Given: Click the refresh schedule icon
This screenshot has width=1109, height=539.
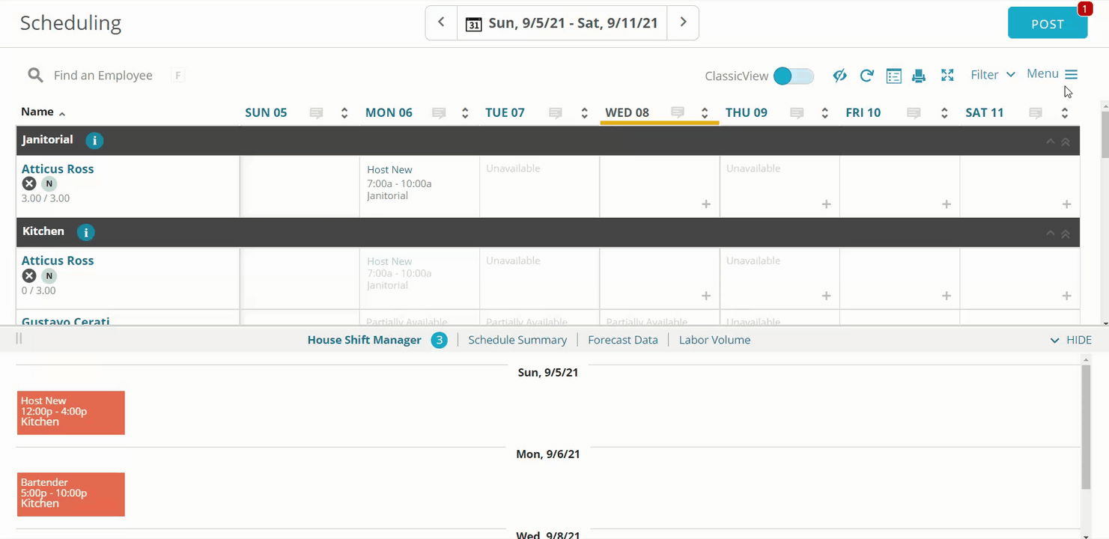Looking at the screenshot, I should pyautogui.click(x=866, y=76).
